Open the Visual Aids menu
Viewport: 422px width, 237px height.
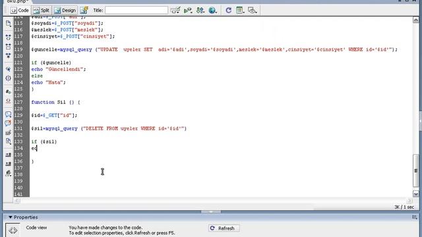coord(252,11)
